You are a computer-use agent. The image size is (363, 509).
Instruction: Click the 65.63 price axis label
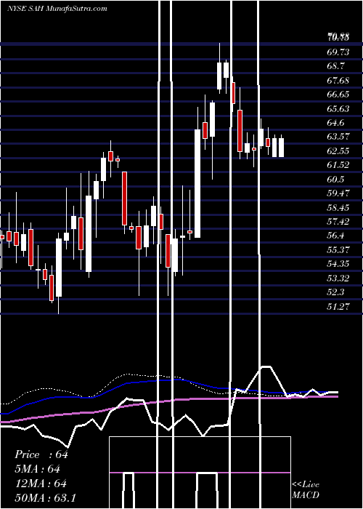338,108
